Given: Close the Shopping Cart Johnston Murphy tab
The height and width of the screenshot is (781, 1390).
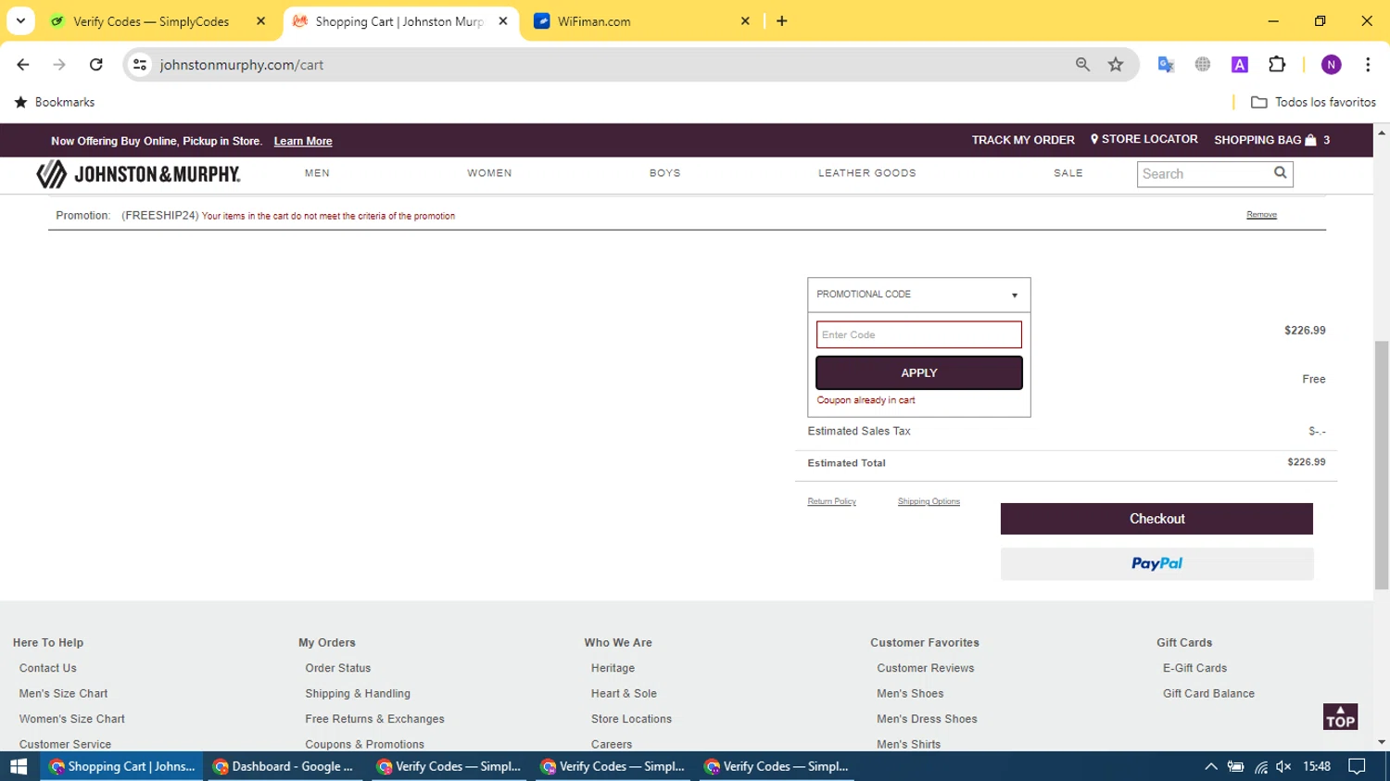Looking at the screenshot, I should (x=503, y=21).
